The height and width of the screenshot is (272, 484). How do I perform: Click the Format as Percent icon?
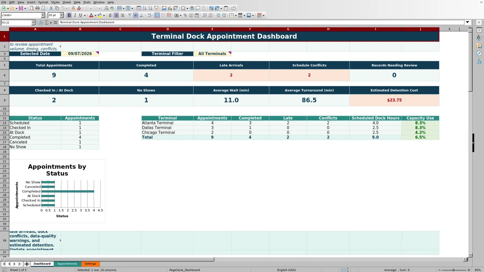pyautogui.click(x=185, y=15)
